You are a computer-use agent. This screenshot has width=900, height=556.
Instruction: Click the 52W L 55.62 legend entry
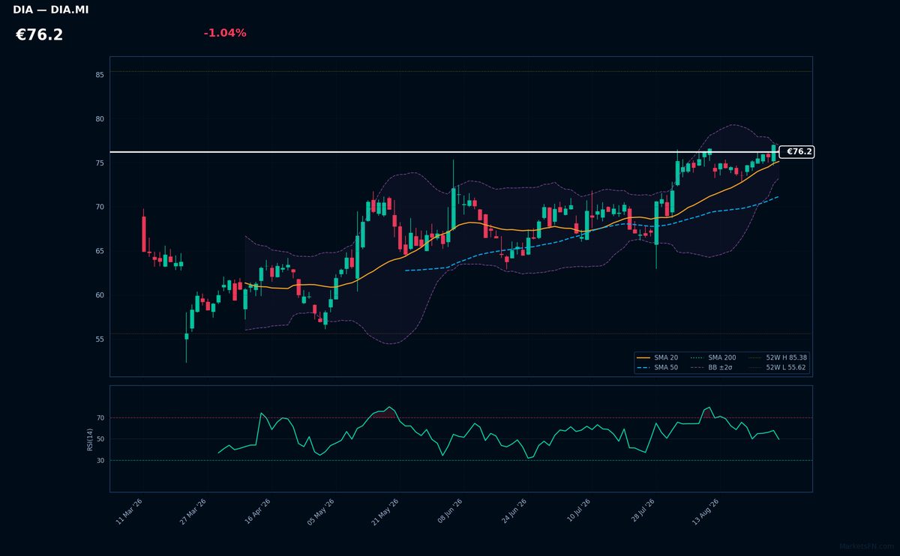(778, 368)
